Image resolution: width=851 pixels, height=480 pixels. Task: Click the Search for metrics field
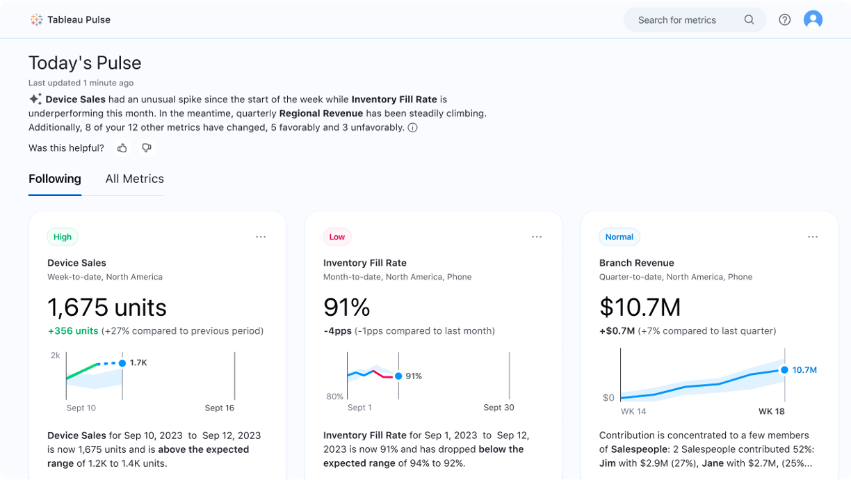678,20
